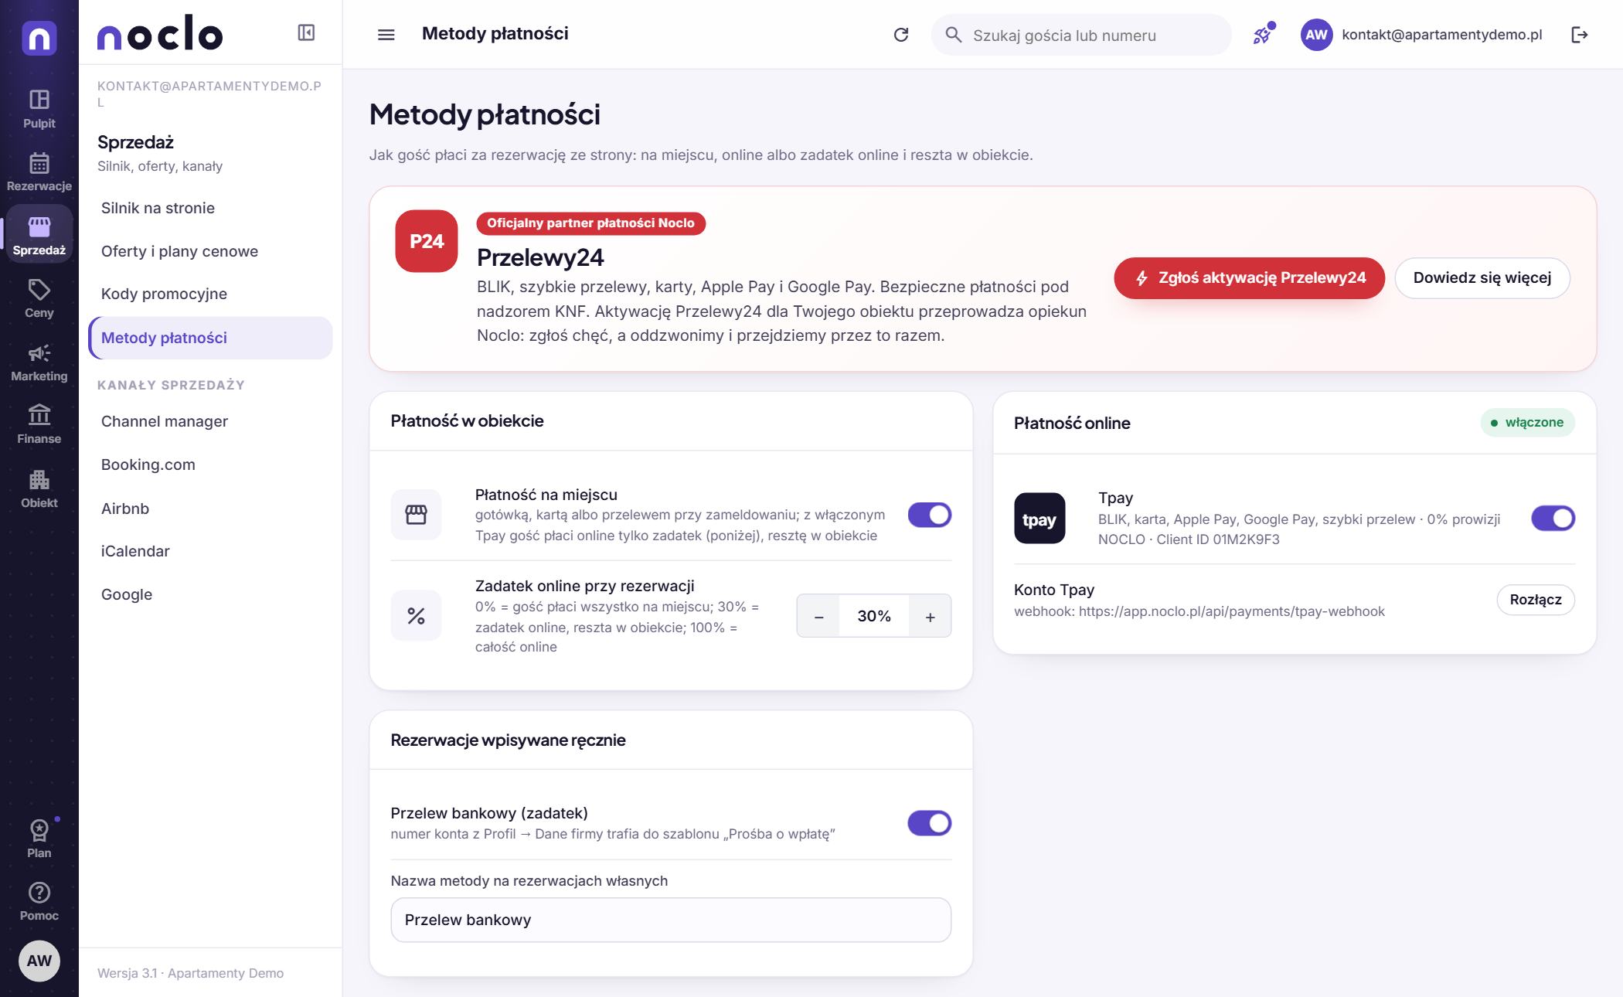Click the AW account avatar in top bar
The image size is (1623, 997).
pos(1316,35)
